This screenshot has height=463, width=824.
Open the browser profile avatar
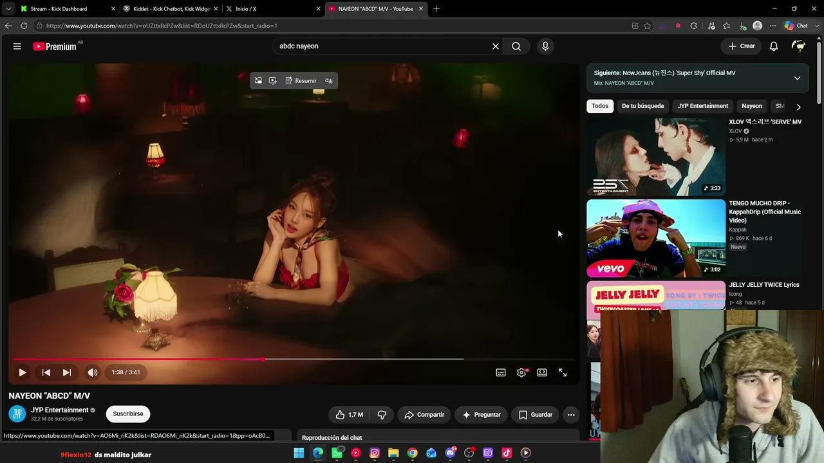click(758, 26)
